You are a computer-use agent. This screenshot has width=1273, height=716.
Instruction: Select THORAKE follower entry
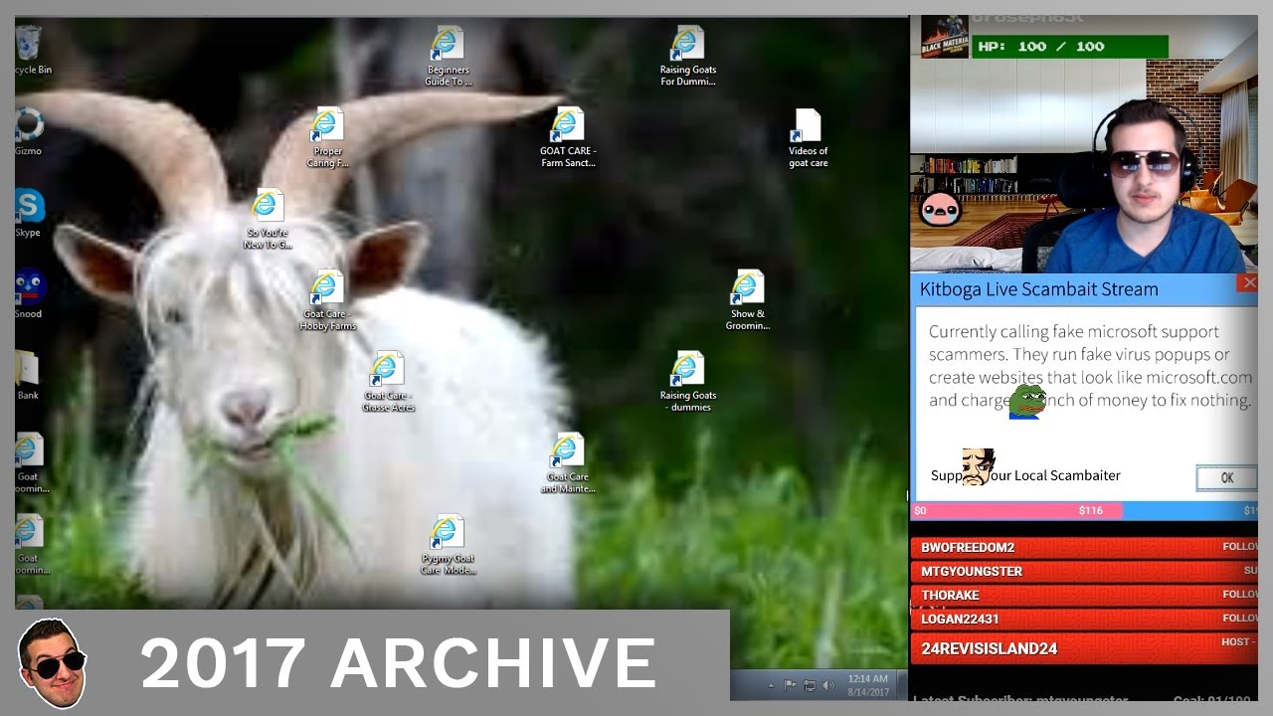pyautogui.click(x=1085, y=596)
